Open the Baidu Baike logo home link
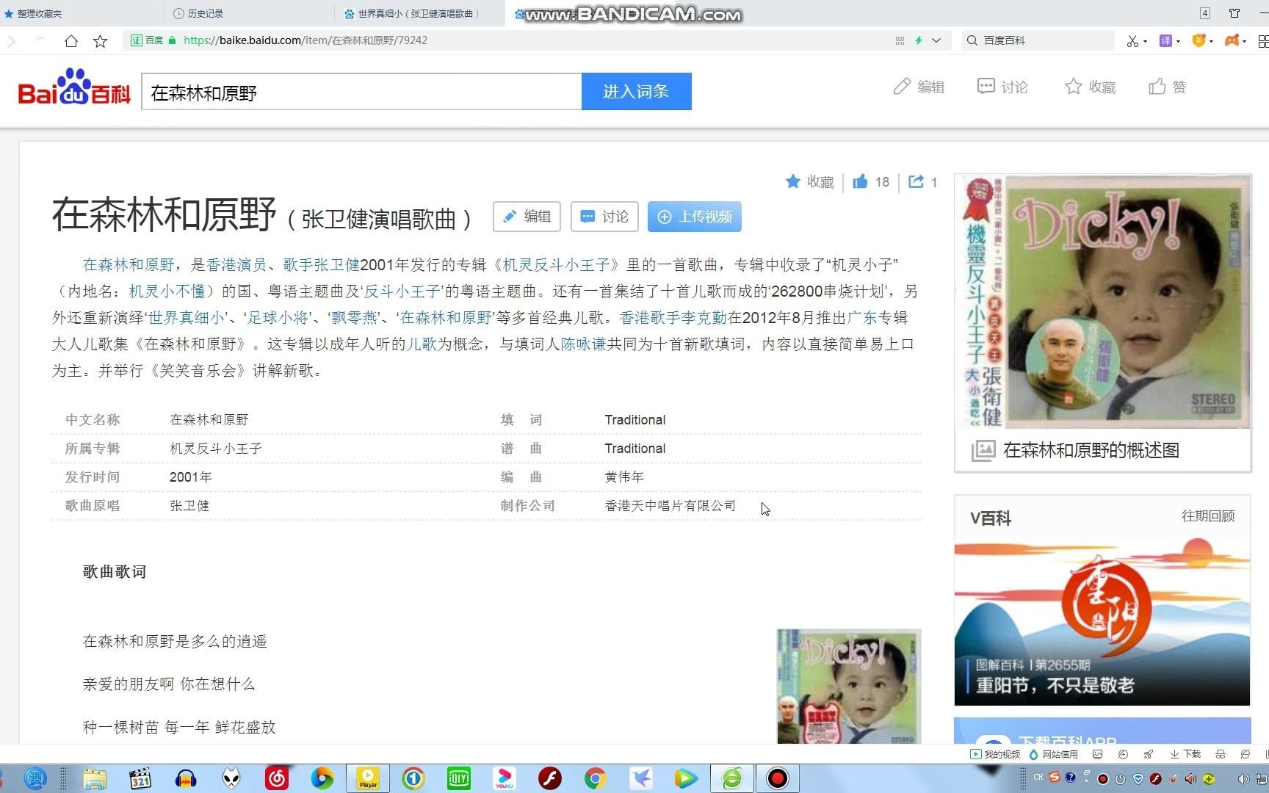The width and height of the screenshot is (1269, 793). tap(73, 87)
